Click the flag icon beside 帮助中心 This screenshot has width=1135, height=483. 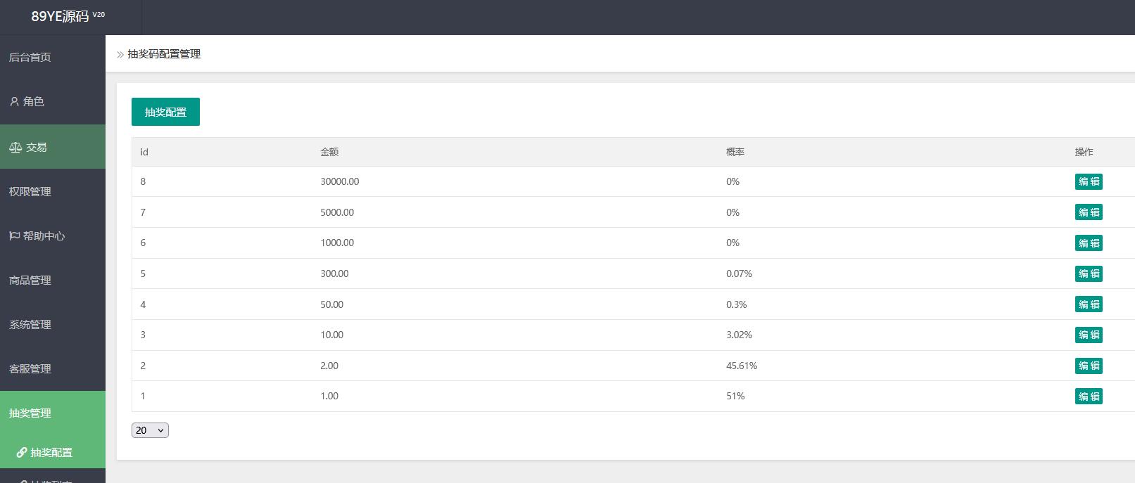pyautogui.click(x=14, y=236)
